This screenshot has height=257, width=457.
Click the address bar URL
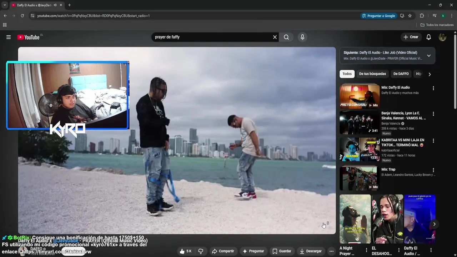coord(93,16)
